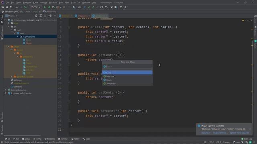Open the Terminal tool window tab

coord(63,139)
